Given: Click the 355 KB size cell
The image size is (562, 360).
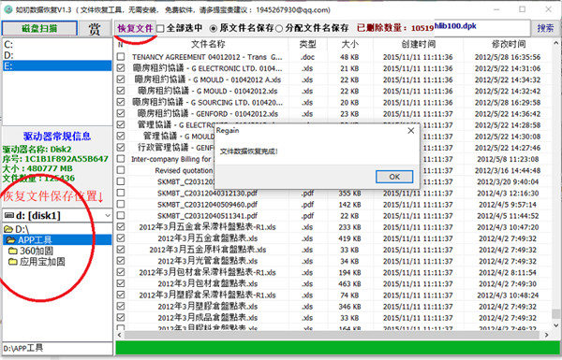Looking at the screenshot, I should pyautogui.click(x=349, y=194).
